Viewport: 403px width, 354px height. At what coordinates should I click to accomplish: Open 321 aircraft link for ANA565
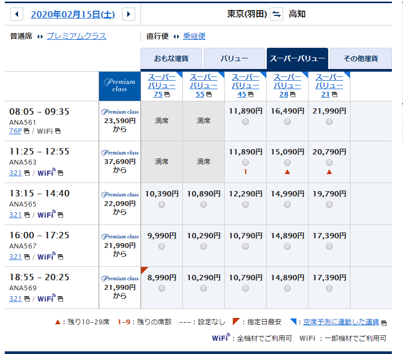[x=15, y=215]
